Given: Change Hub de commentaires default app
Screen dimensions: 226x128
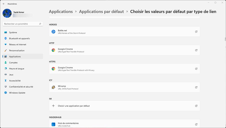Looking at the screenshot, I should pyautogui.click(x=124, y=124).
